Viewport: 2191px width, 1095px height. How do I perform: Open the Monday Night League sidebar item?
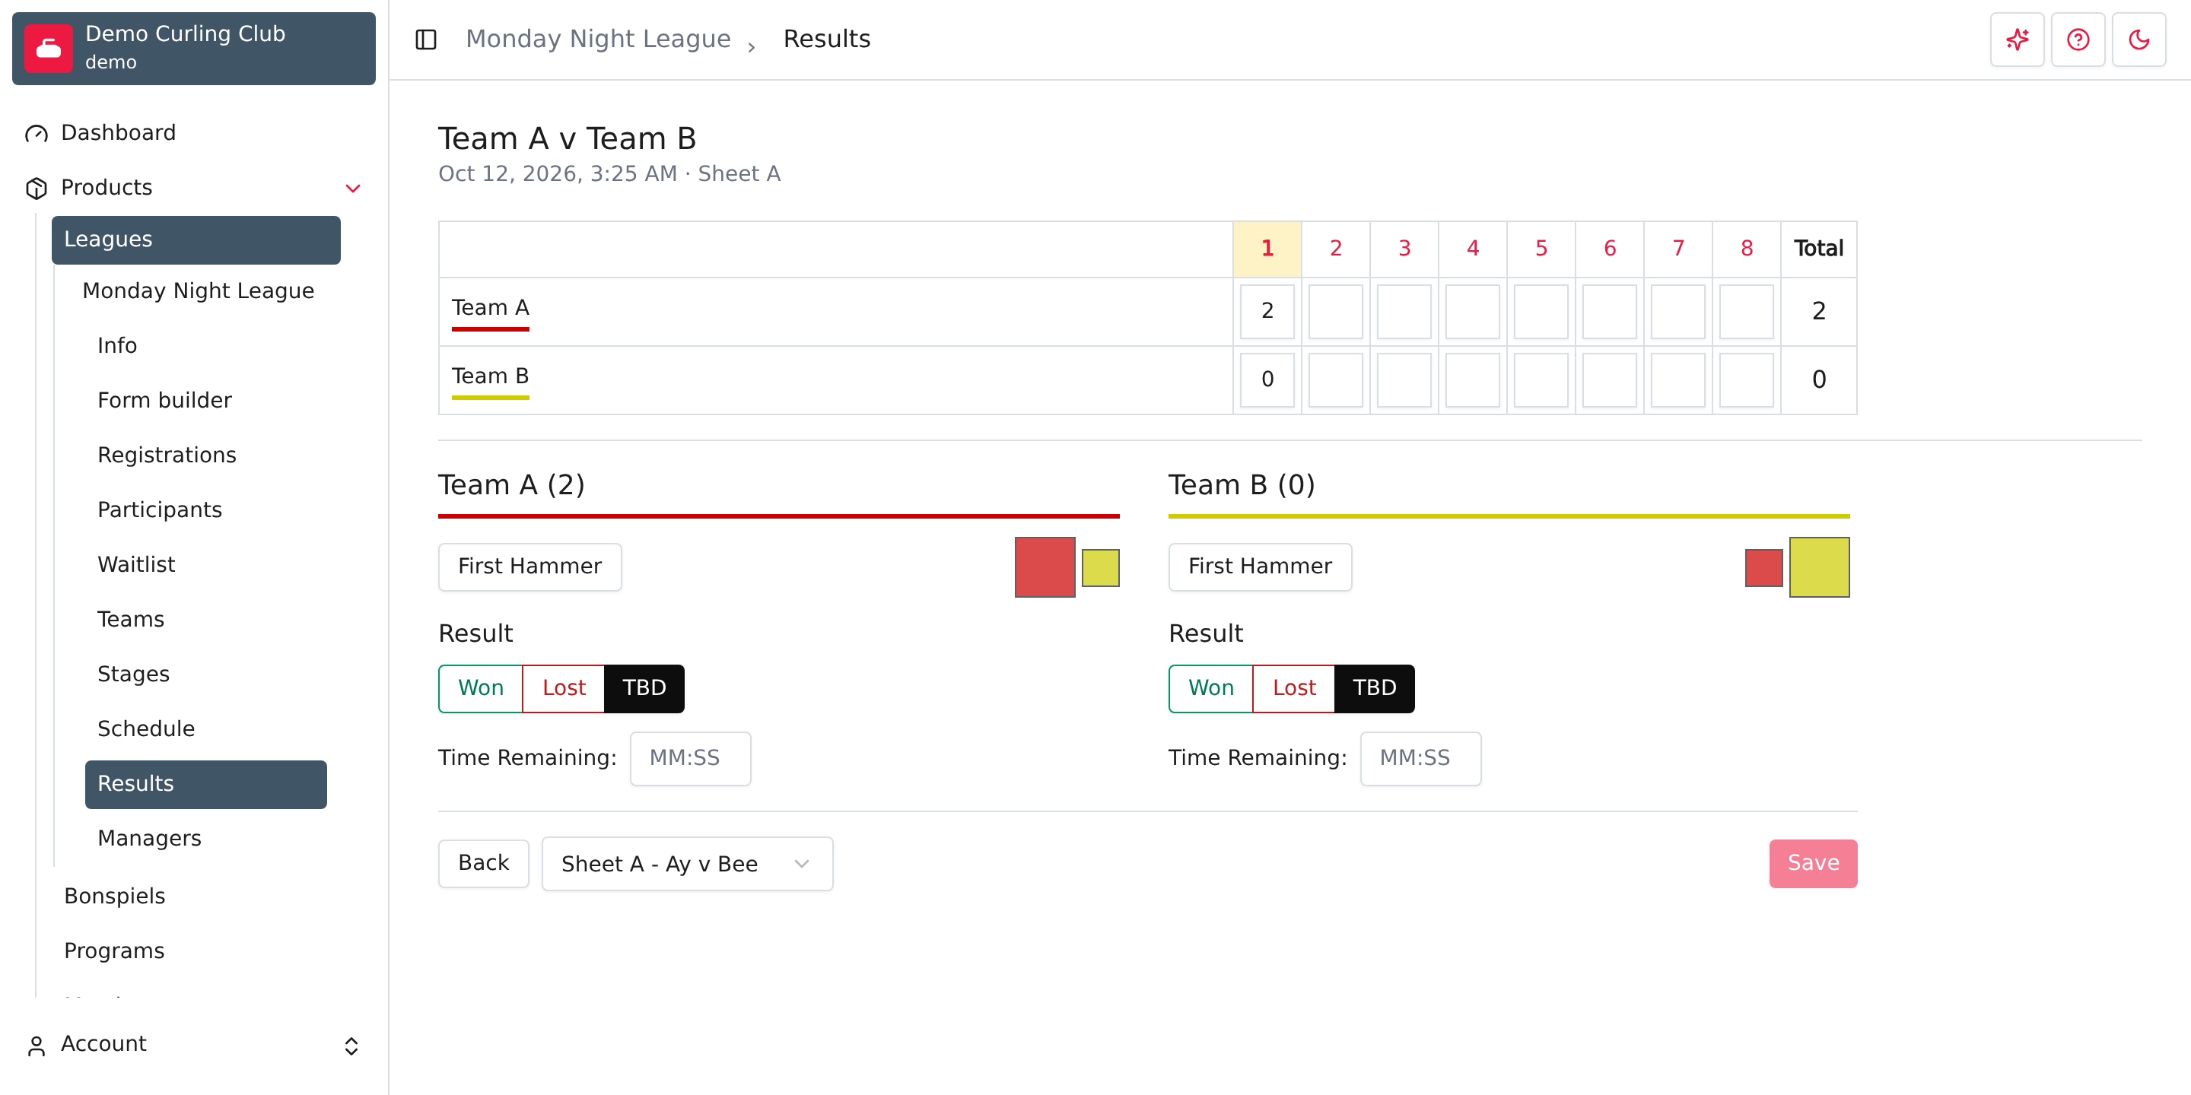pos(198,291)
